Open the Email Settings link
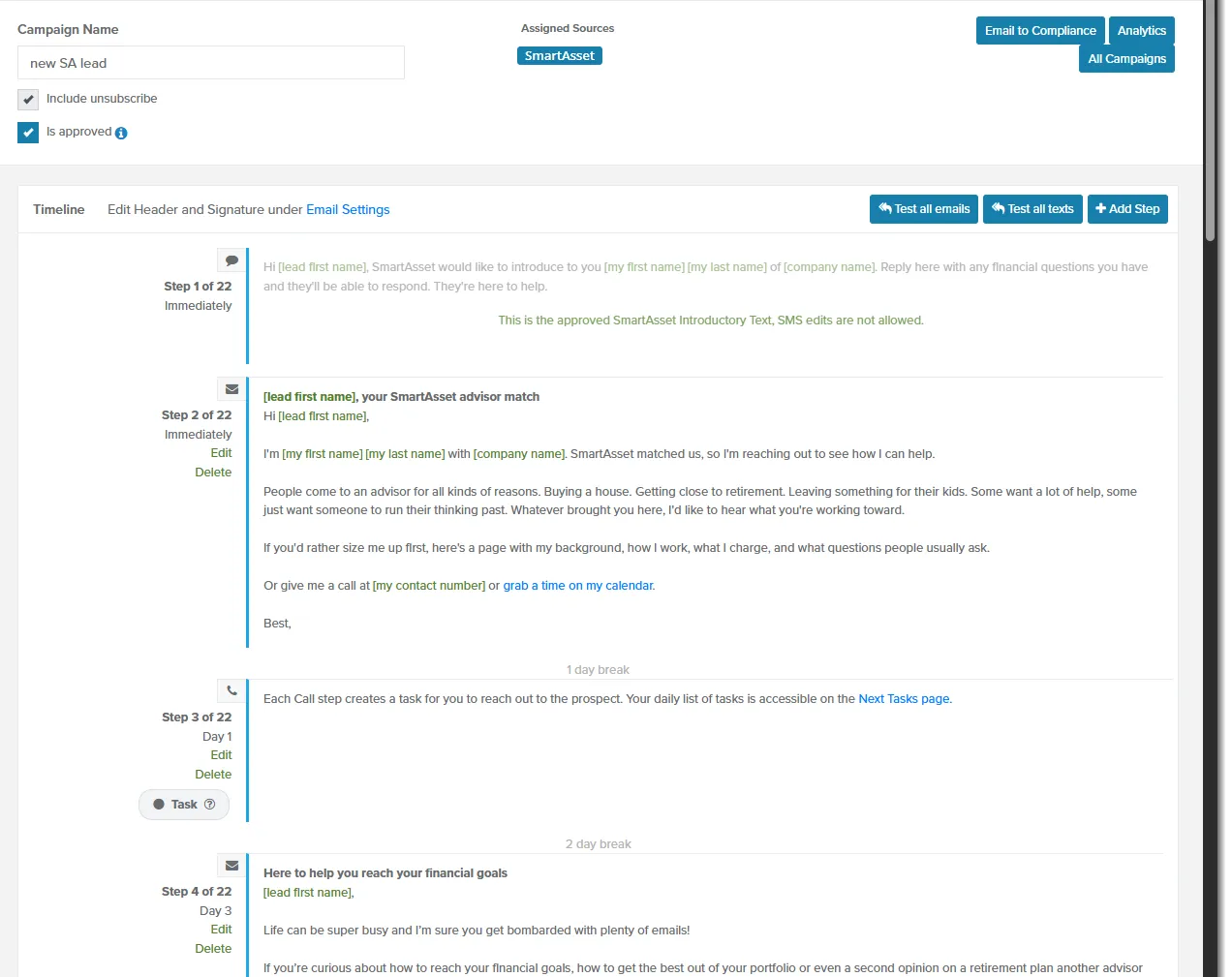This screenshot has height=977, width=1232. tap(348, 210)
